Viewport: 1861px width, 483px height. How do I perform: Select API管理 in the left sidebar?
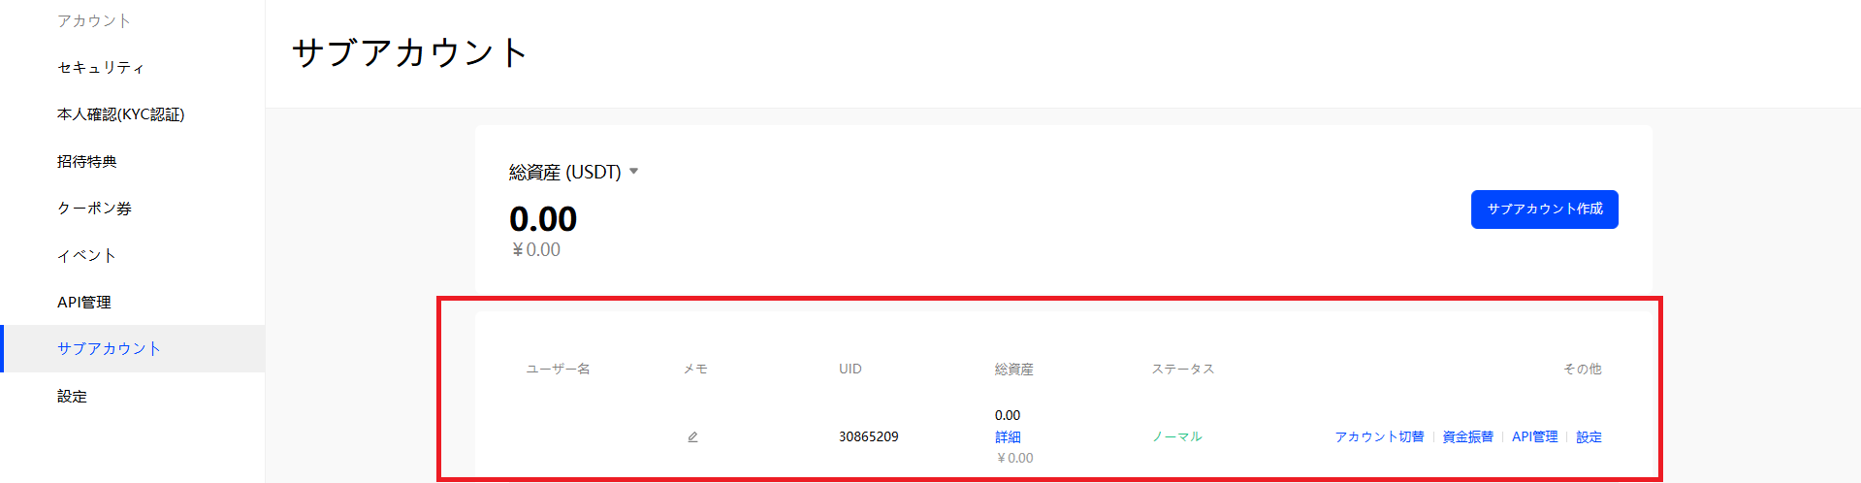point(84,303)
